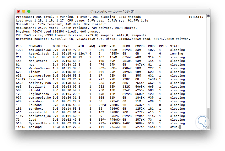The height and width of the screenshot is (151, 225).
Task: Click the 'stuck' state of backupd
Action: 175,127
